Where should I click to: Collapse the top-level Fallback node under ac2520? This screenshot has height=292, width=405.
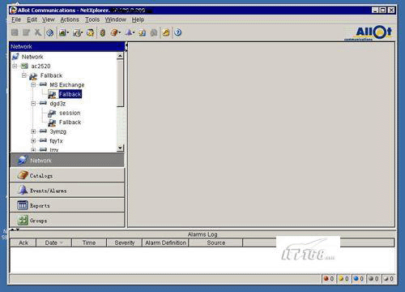(24, 75)
